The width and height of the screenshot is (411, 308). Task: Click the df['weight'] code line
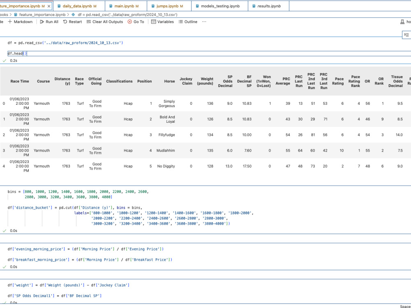pos(68,285)
